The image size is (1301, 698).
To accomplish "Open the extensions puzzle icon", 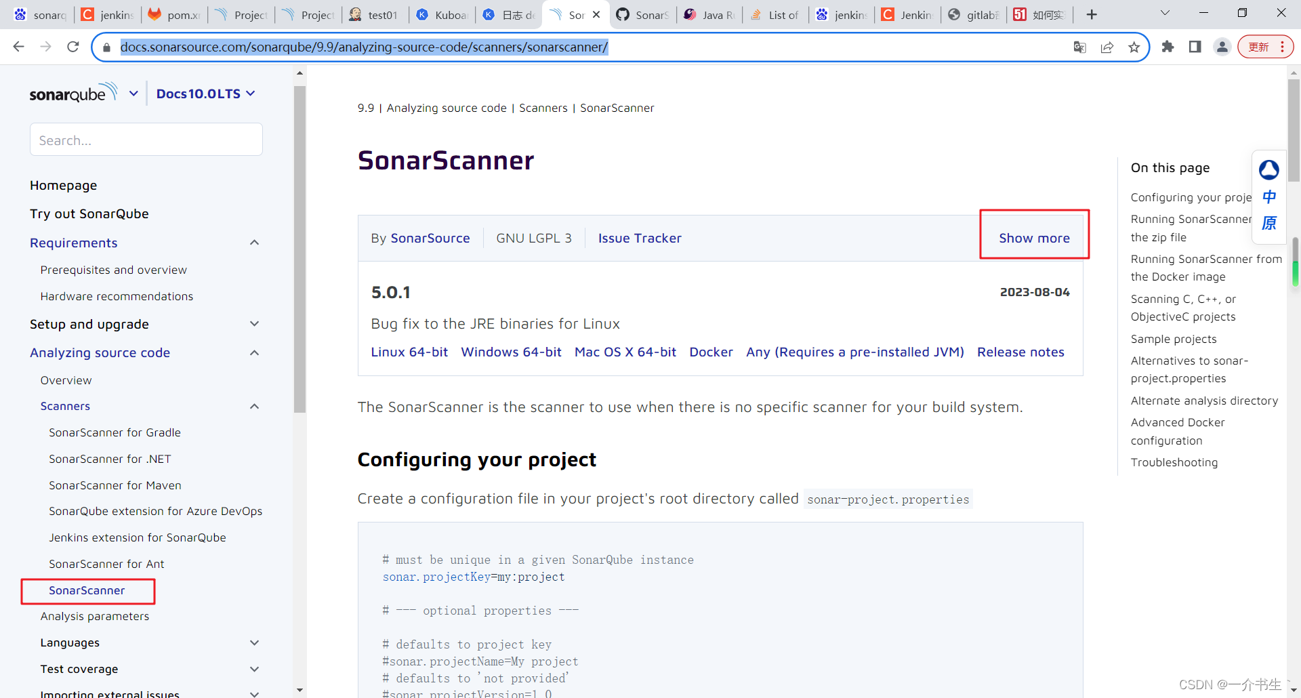I will point(1168,47).
